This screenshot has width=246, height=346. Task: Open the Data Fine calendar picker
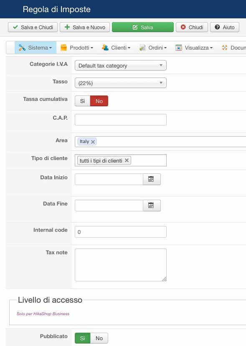(152, 206)
